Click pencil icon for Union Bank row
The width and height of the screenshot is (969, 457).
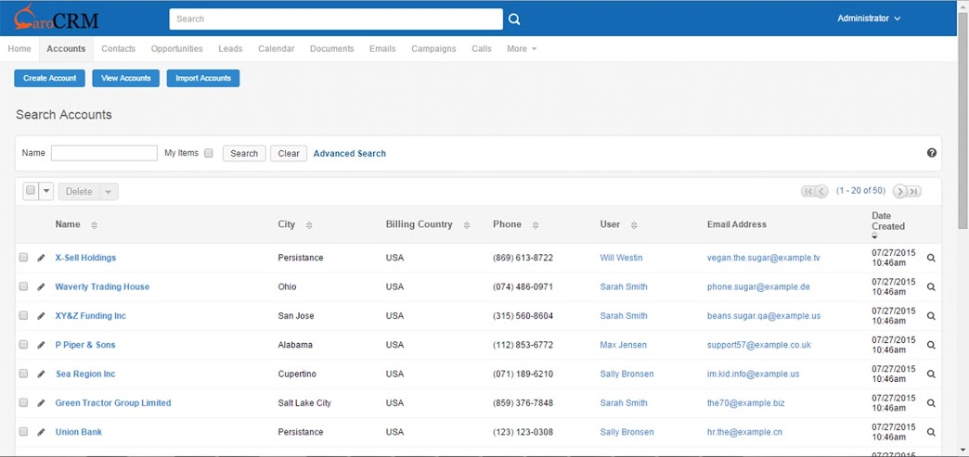point(41,432)
